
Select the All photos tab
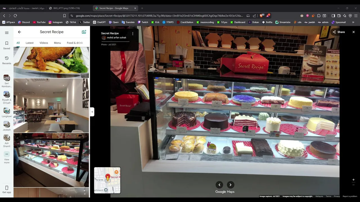click(x=18, y=43)
